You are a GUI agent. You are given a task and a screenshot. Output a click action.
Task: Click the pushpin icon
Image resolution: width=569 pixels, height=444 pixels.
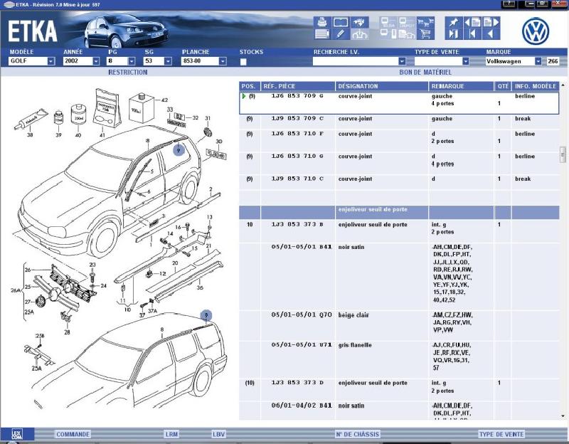[x=453, y=23]
